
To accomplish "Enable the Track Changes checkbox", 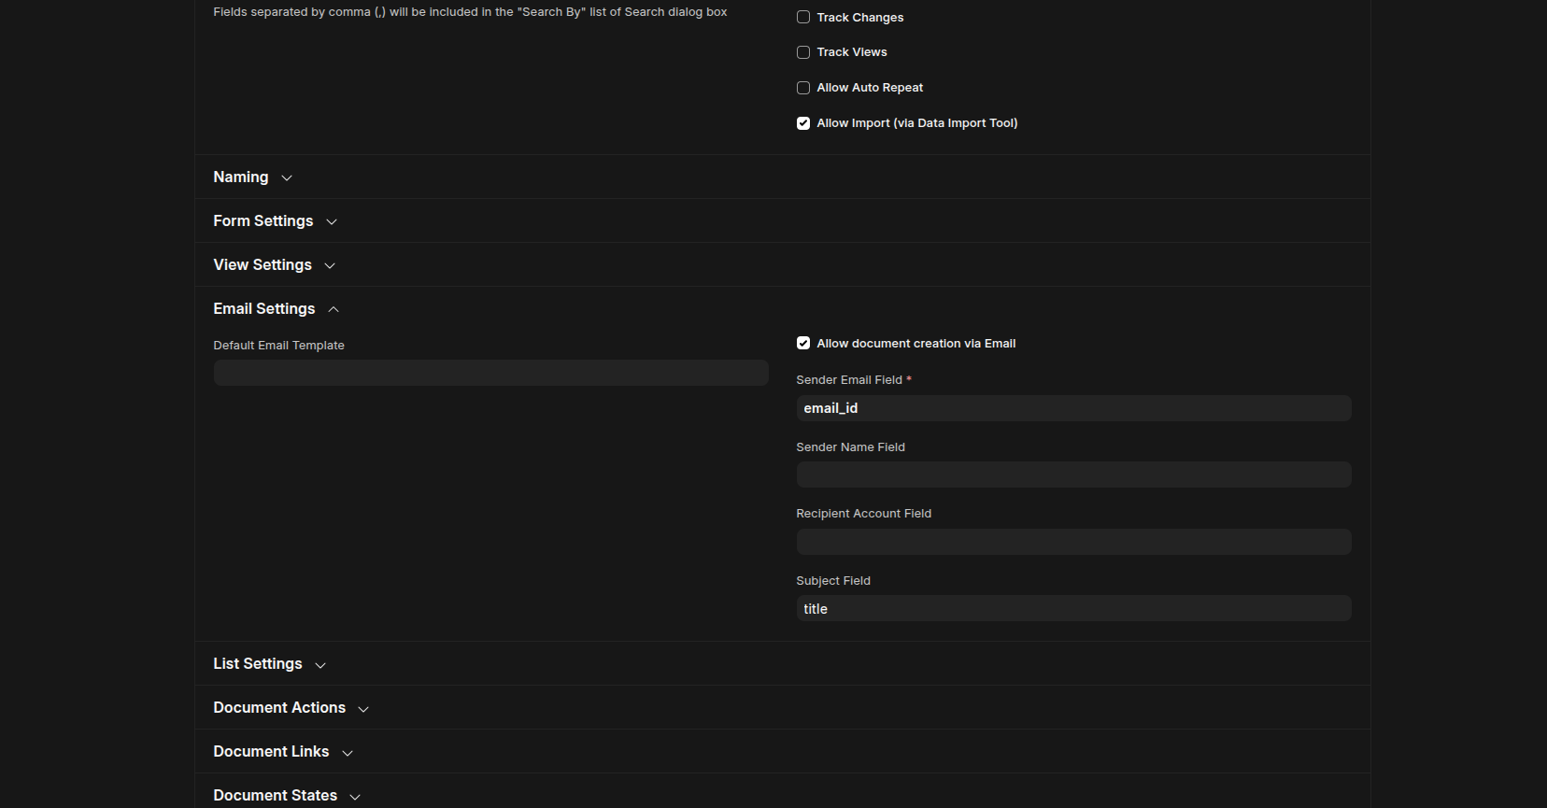I will tap(803, 18).
